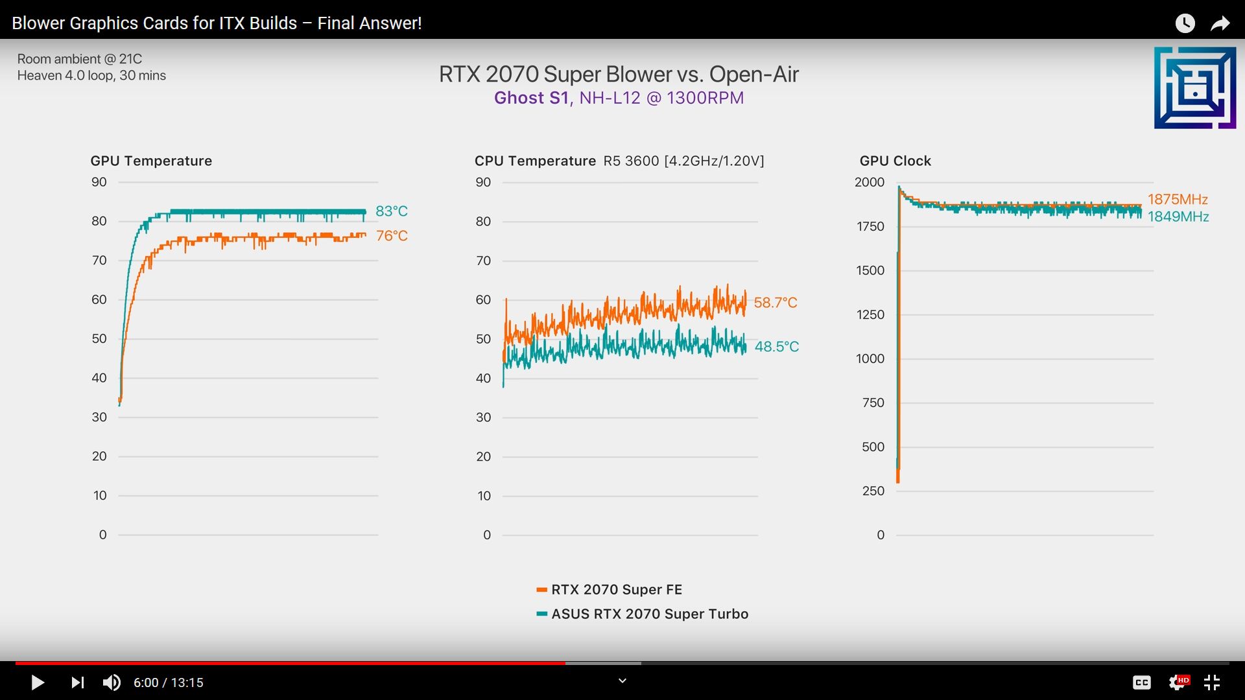Click the '58.7°C' CPU temperature label
The height and width of the screenshot is (700, 1245).
click(776, 303)
